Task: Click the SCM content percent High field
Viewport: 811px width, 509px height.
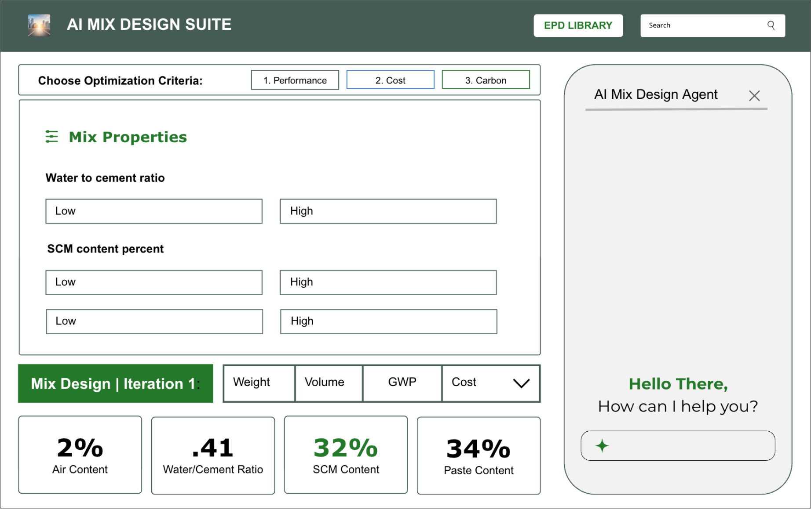Action: click(387, 282)
